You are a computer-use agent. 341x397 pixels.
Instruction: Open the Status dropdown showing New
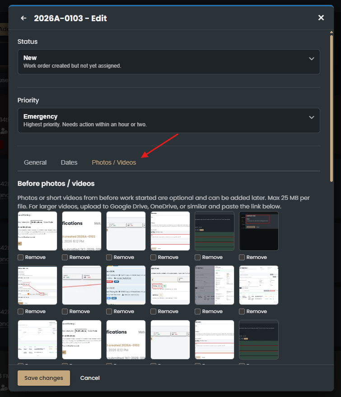click(x=169, y=62)
